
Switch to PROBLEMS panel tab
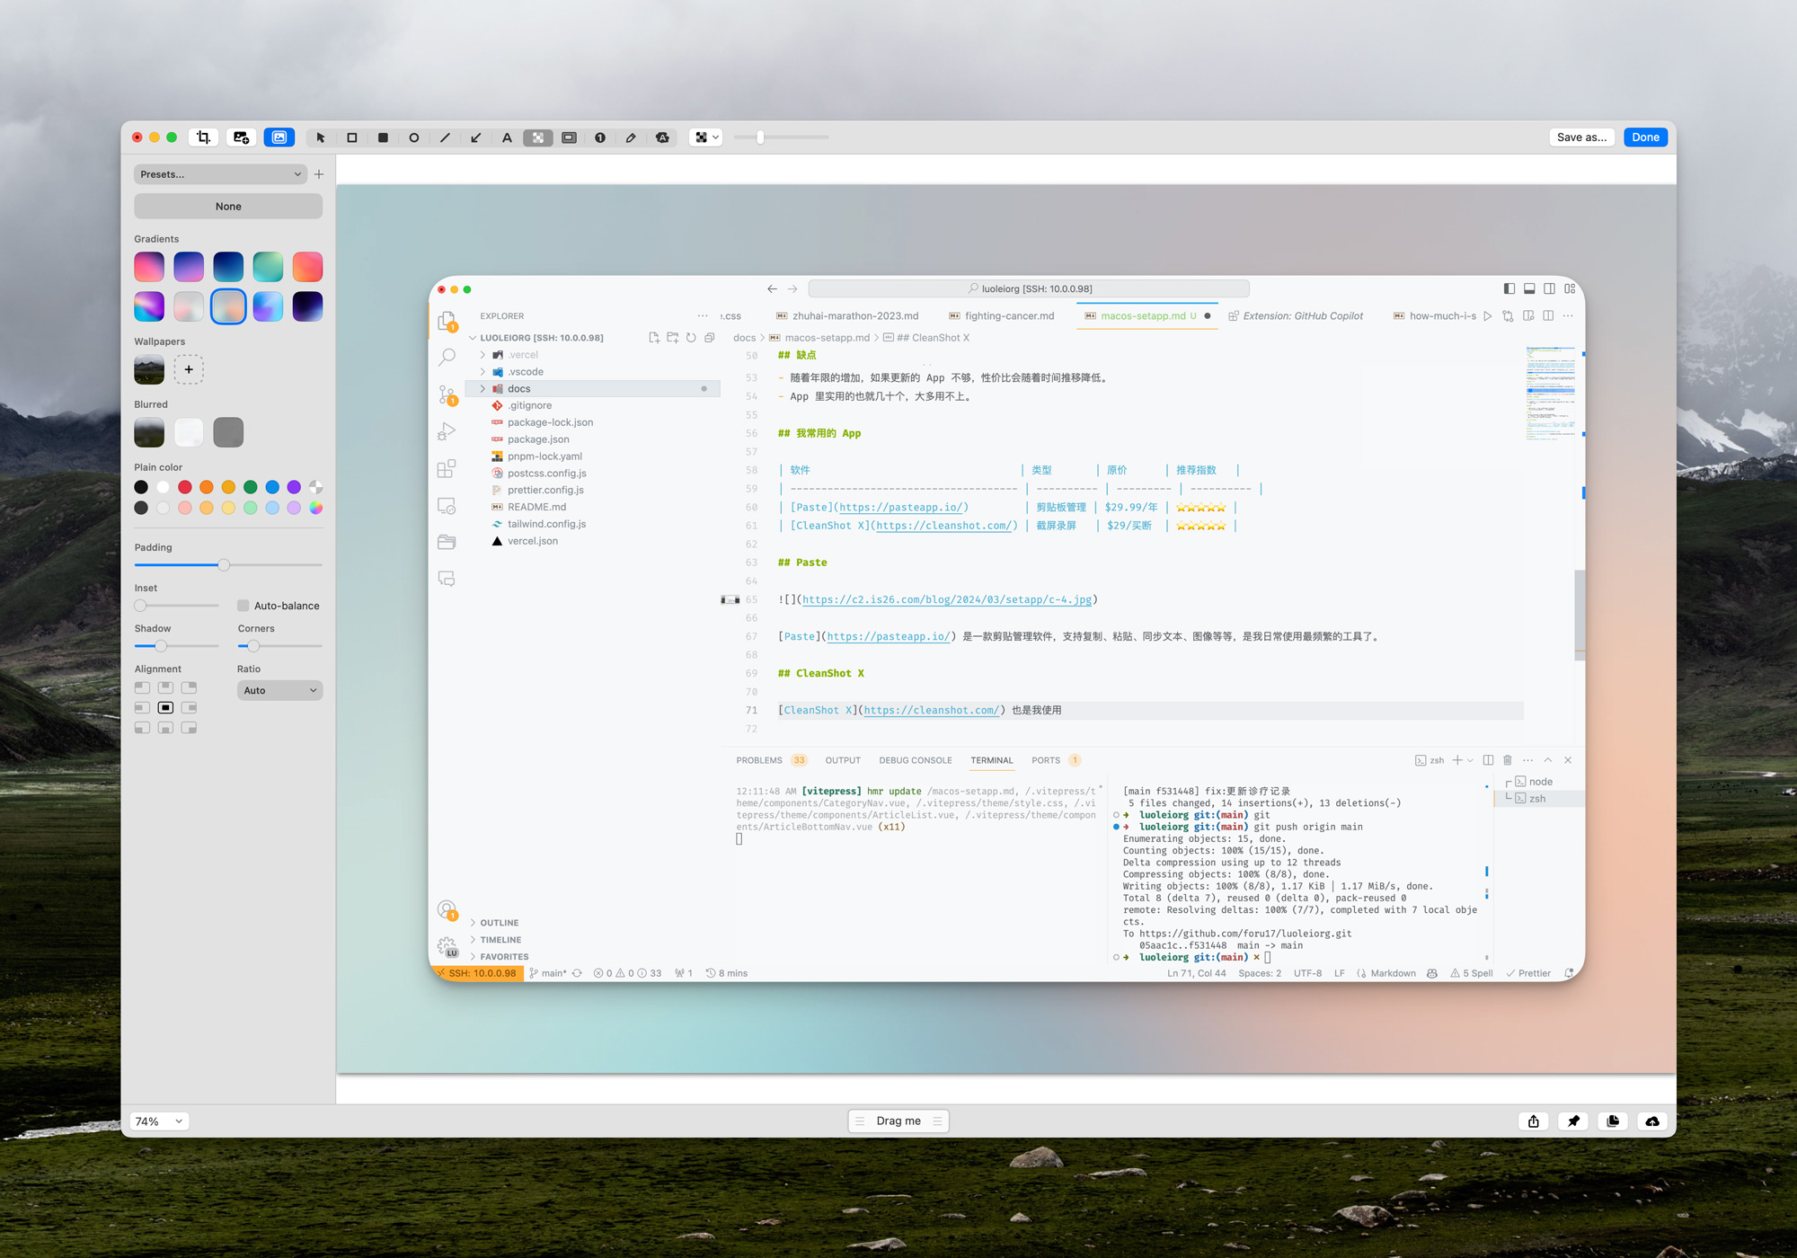(759, 760)
